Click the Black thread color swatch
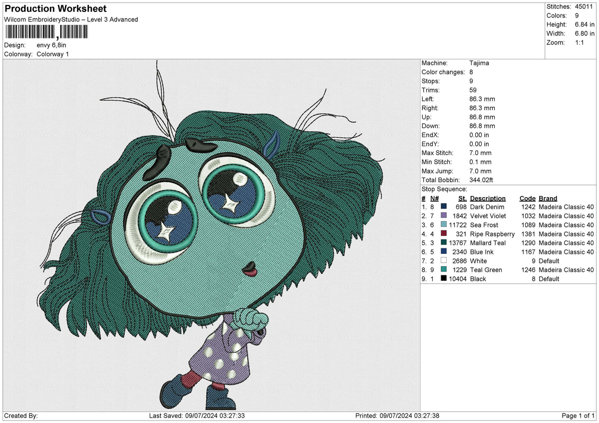 click(x=444, y=278)
